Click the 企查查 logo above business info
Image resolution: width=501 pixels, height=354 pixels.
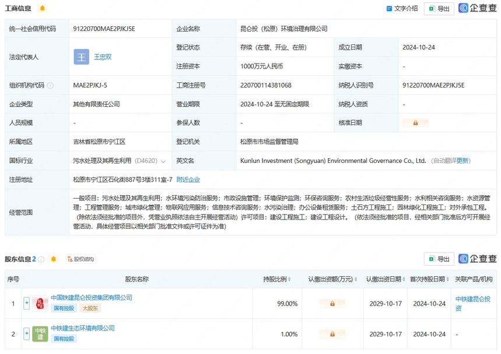point(477,8)
